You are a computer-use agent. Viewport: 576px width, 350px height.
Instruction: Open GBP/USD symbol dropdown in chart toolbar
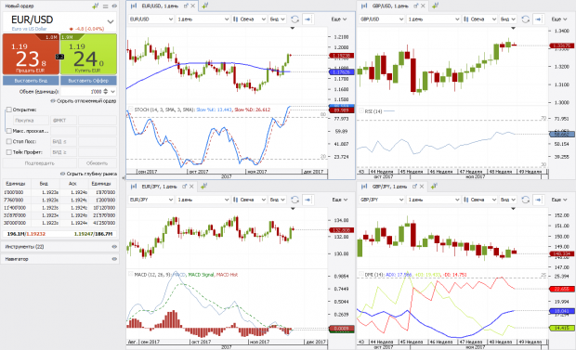[x=381, y=19]
